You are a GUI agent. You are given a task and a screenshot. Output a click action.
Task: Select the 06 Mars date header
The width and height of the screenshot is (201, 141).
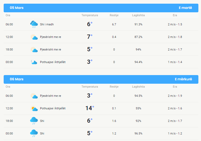(17, 79)
